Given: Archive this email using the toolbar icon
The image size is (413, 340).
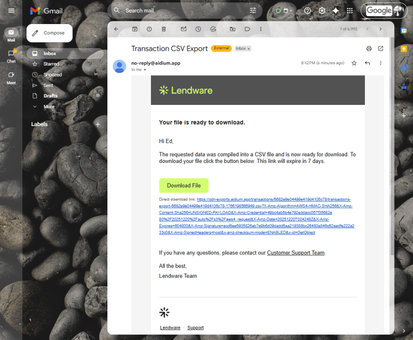Looking at the screenshot, I should [x=135, y=29].
